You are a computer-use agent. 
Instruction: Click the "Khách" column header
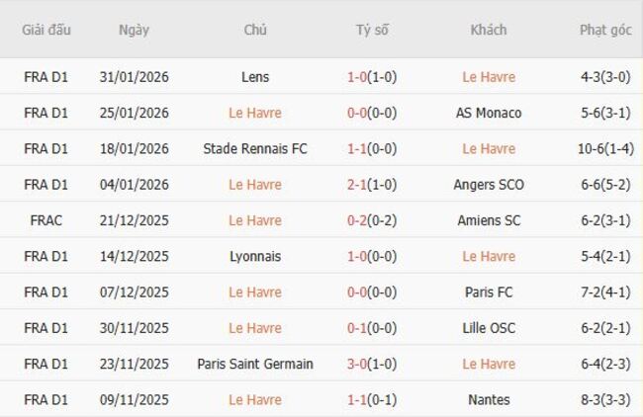click(489, 30)
